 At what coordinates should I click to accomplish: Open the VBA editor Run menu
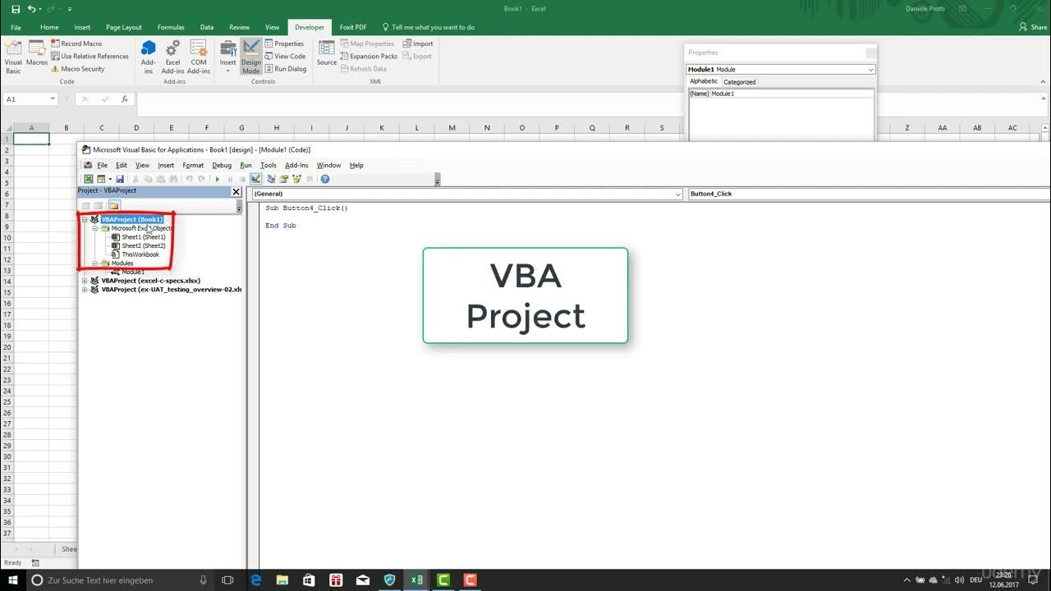coord(246,165)
